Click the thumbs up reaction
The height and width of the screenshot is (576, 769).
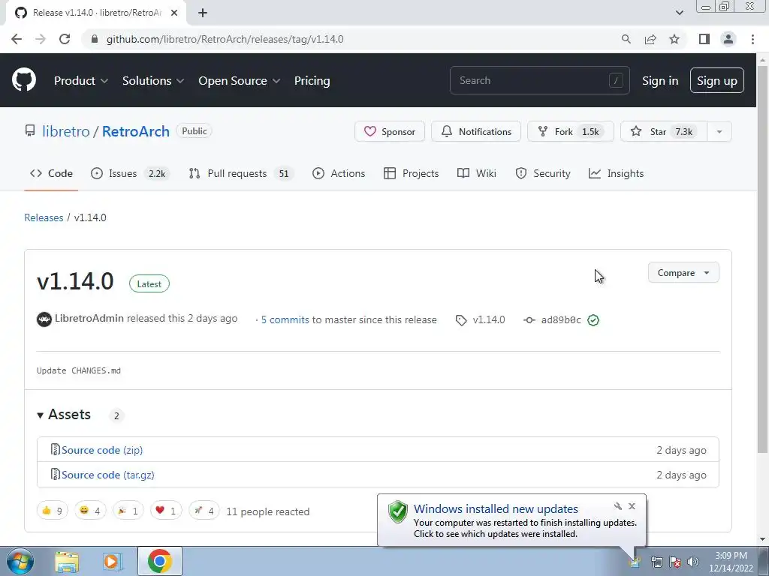[52, 511]
